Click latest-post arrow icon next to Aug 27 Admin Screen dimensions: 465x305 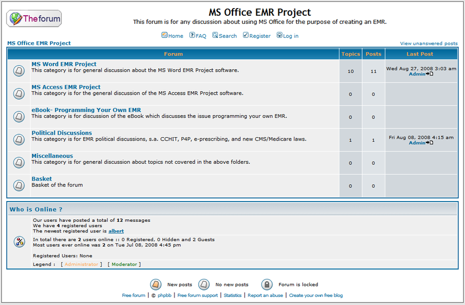430,74
